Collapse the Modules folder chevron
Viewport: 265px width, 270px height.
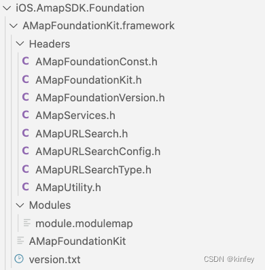(20, 205)
